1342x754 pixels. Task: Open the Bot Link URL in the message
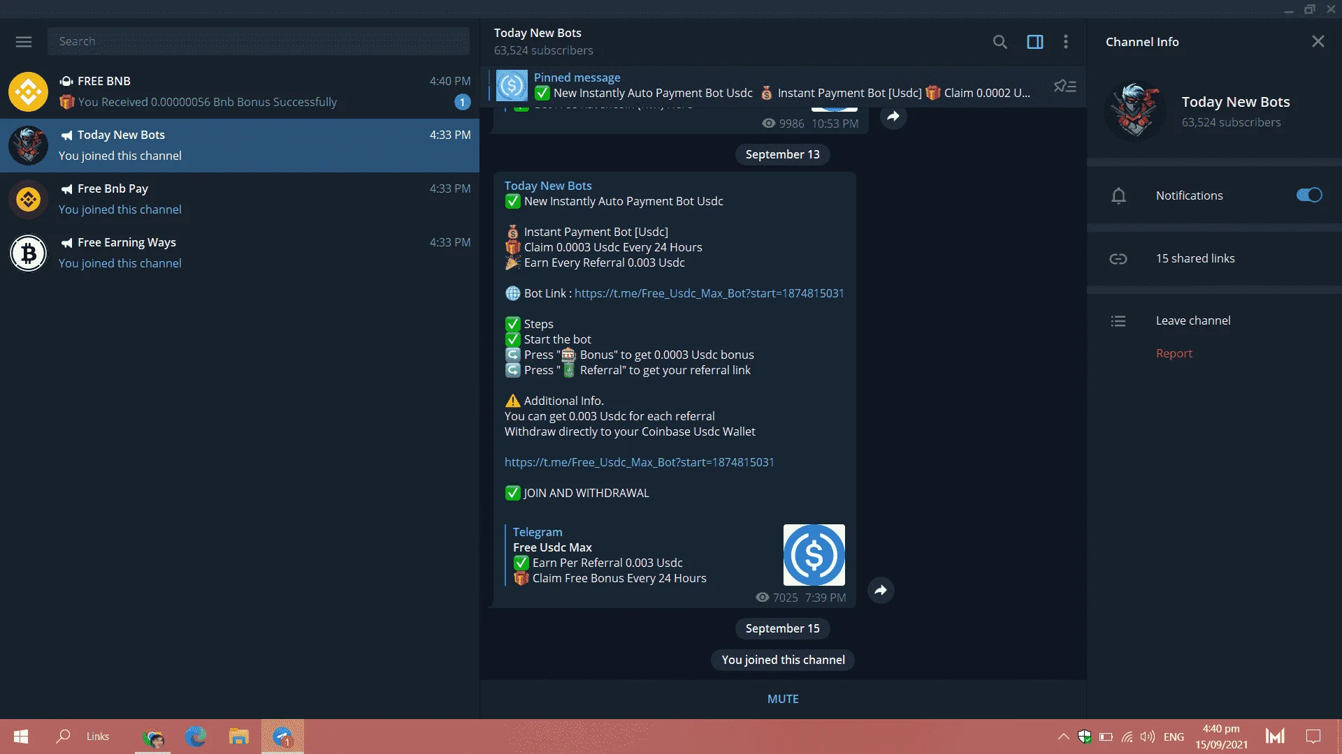709,293
